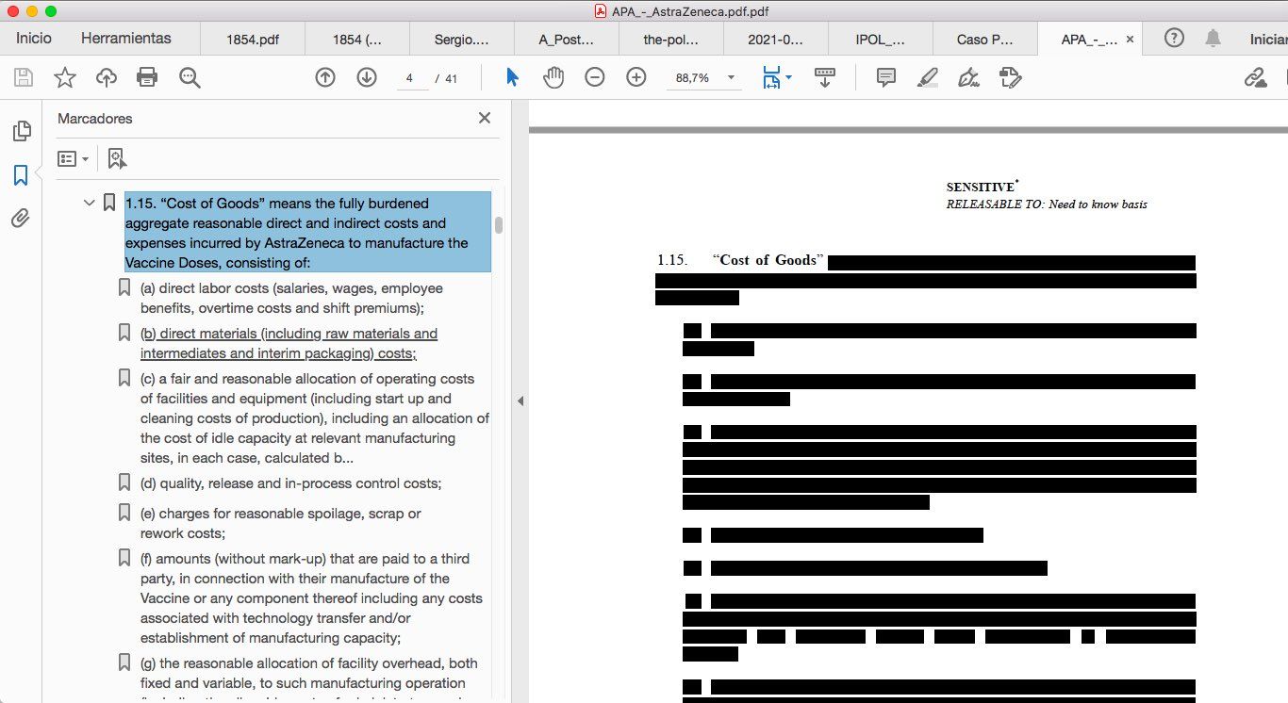Viewport: 1288px width, 703px height.
Task: Toggle the star to favorite this tool
Action: 64,77
